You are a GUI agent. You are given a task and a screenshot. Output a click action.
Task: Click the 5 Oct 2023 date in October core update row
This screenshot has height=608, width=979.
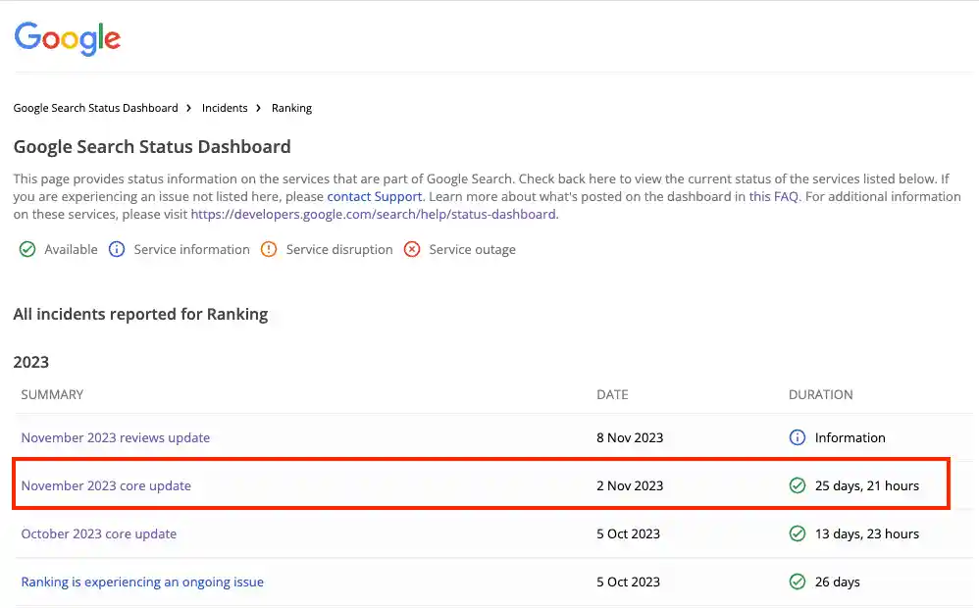pos(628,533)
